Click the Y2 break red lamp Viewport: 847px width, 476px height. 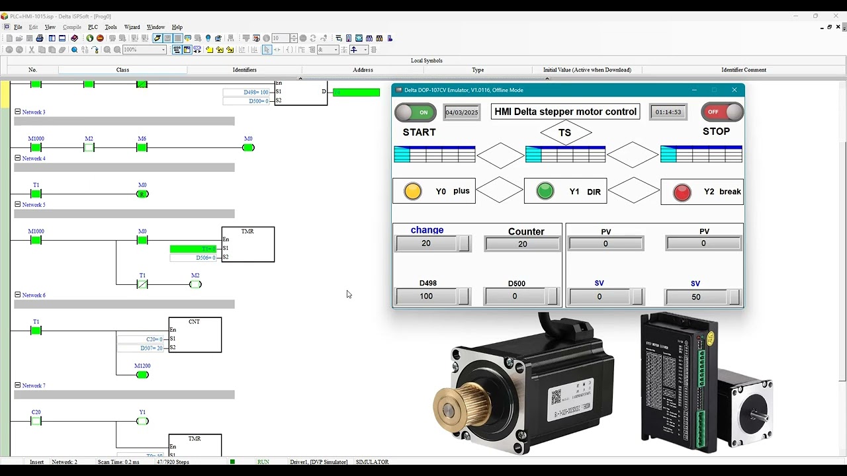(x=682, y=192)
